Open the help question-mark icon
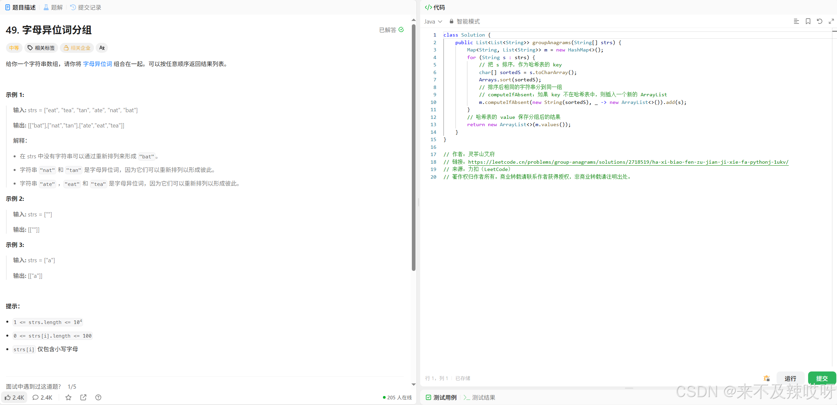The height and width of the screenshot is (405, 837). [98, 397]
